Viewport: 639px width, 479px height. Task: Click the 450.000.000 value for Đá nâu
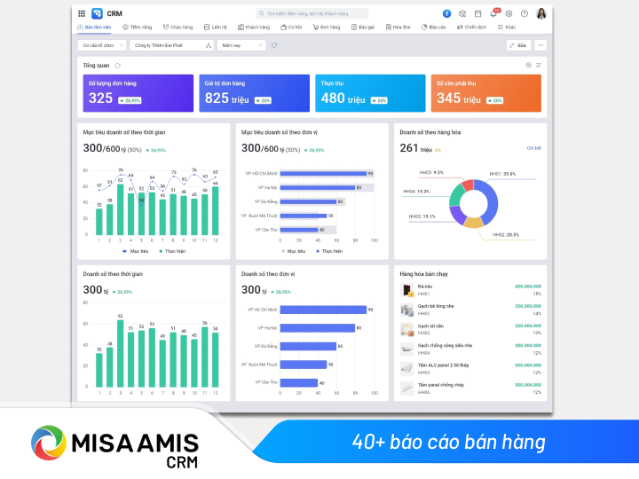pos(528,287)
